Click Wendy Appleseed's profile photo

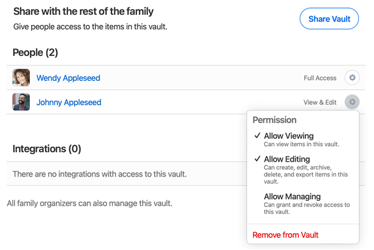pyautogui.click(x=21, y=78)
